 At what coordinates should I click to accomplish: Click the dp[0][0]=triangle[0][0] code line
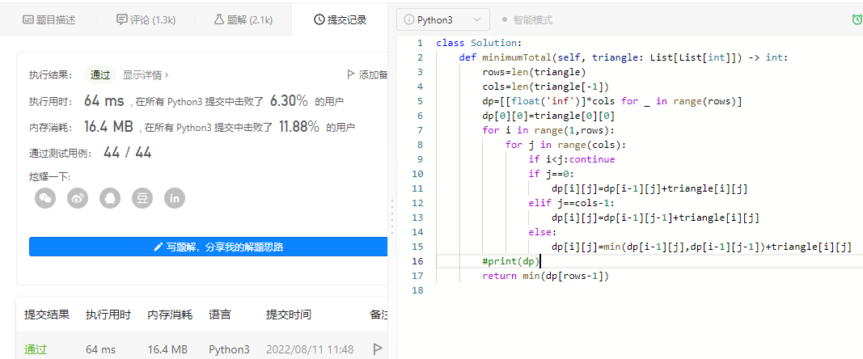548,116
